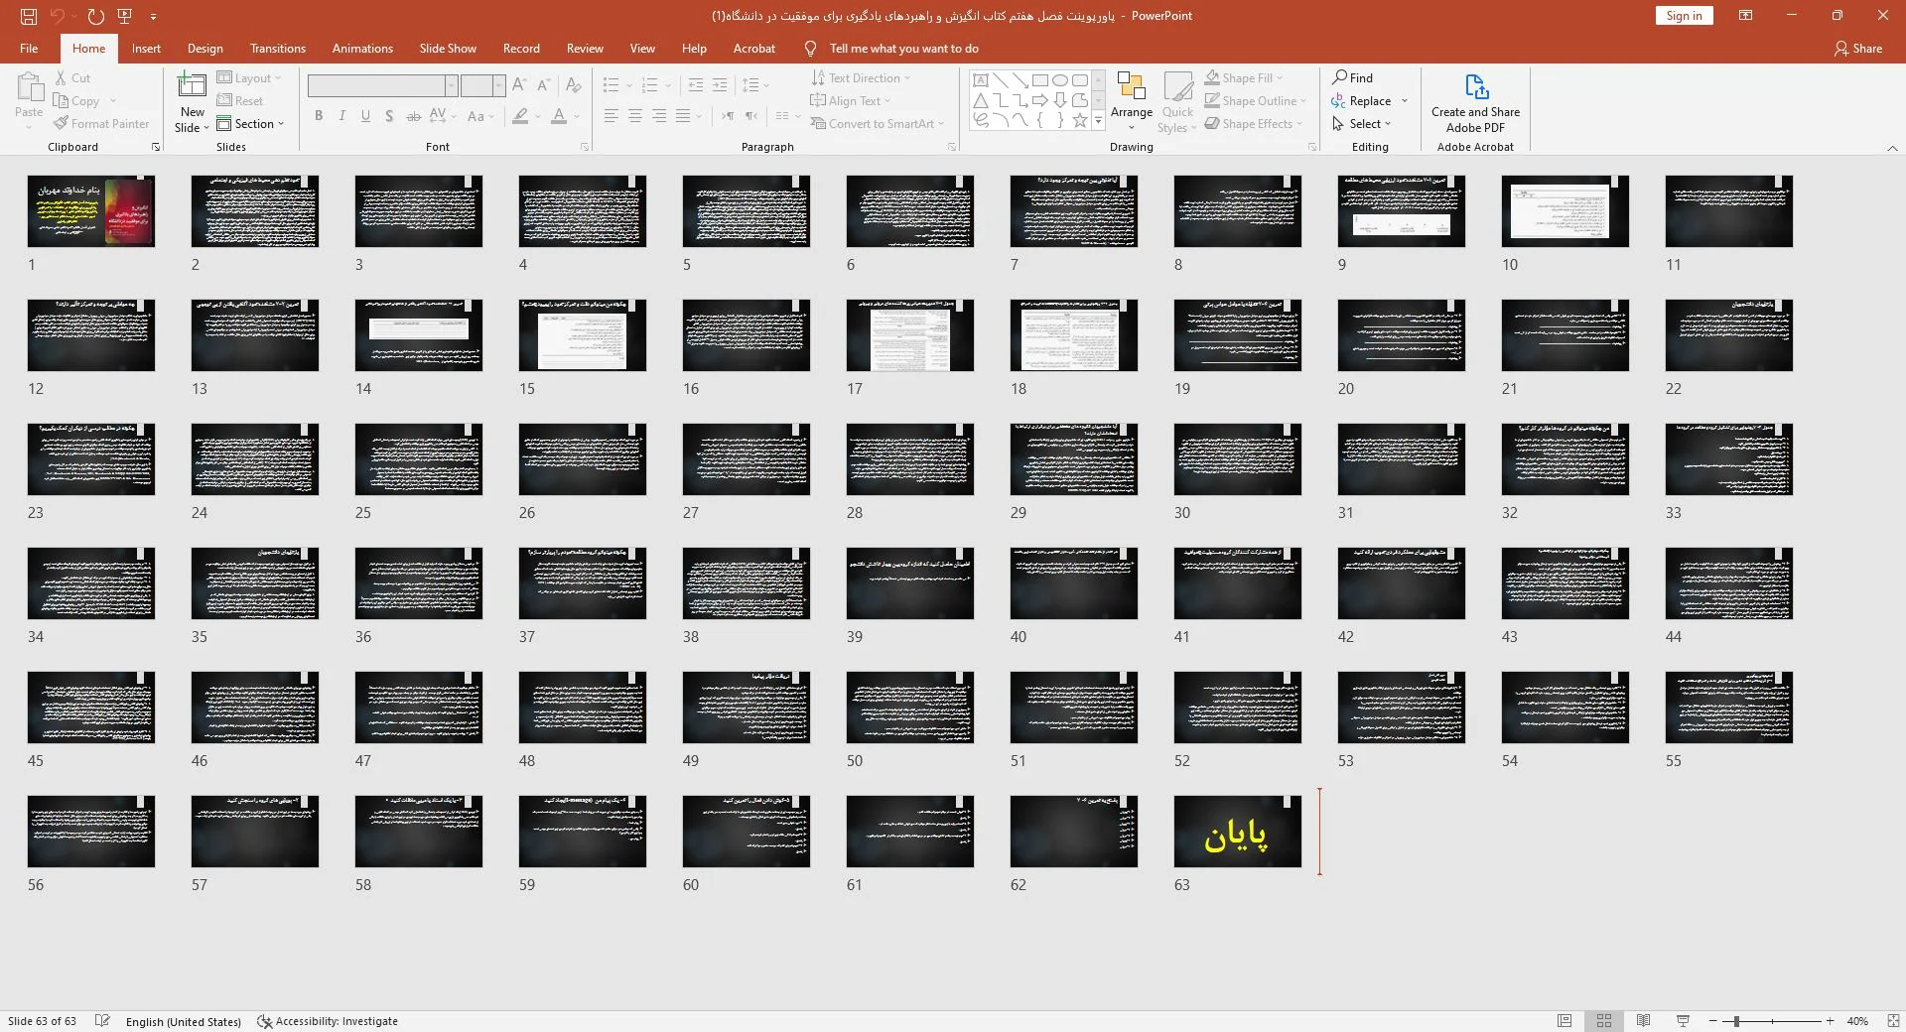This screenshot has width=1906, height=1032.
Task: Toggle Underline formatting
Action: pyautogui.click(x=365, y=116)
